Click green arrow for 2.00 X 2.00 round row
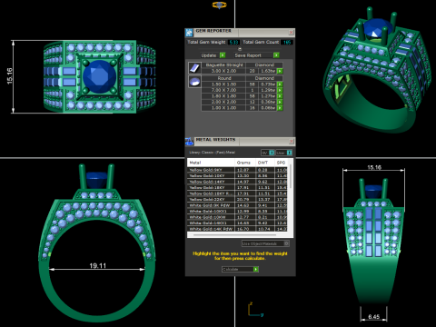436x327 pixels. click(280, 102)
